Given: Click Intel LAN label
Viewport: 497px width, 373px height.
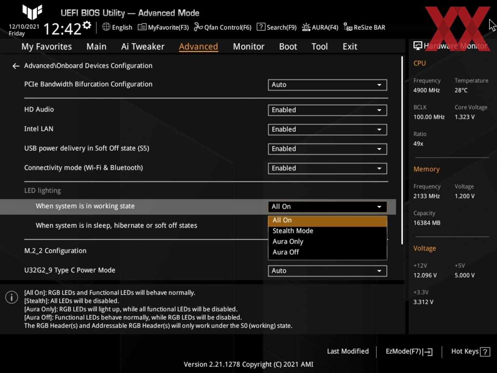Looking at the screenshot, I should coord(39,129).
